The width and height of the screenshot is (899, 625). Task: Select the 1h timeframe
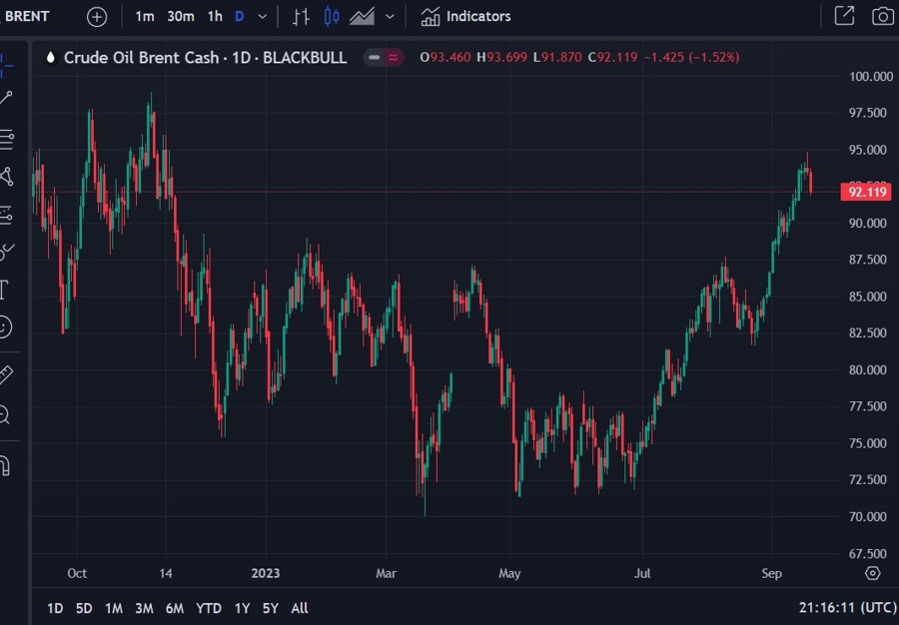pyautogui.click(x=215, y=17)
